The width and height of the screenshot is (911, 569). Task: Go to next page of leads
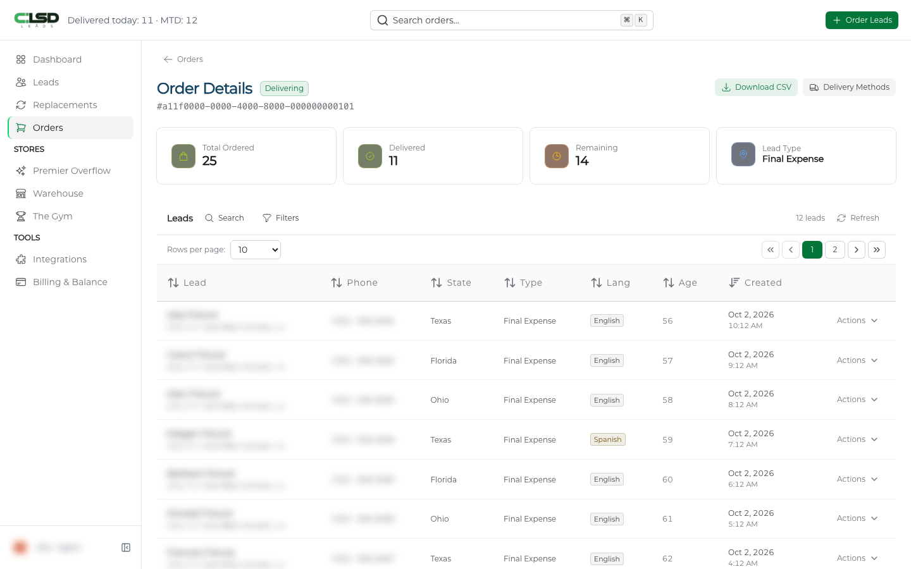click(x=857, y=250)
